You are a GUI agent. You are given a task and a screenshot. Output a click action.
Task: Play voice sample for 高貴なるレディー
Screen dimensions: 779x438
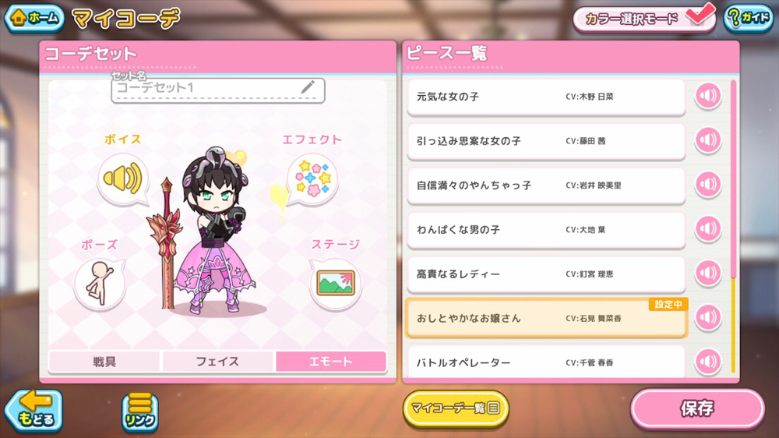click(x=708, y=274)
